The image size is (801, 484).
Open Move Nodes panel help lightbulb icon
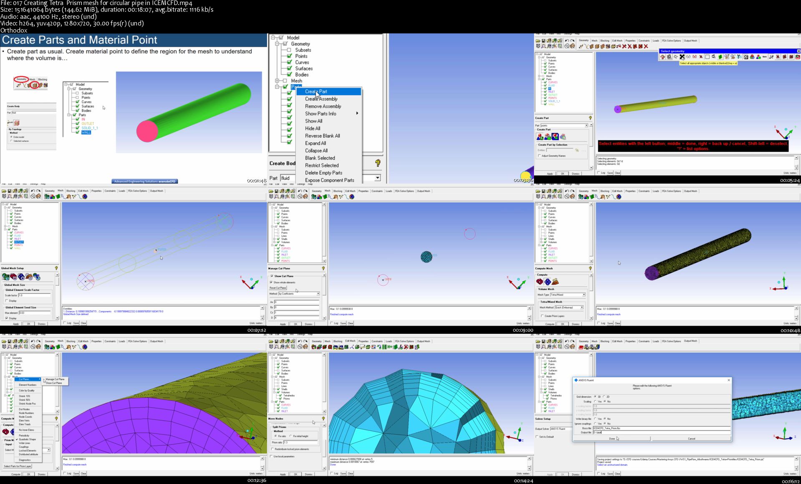click(x=323, y=418)
